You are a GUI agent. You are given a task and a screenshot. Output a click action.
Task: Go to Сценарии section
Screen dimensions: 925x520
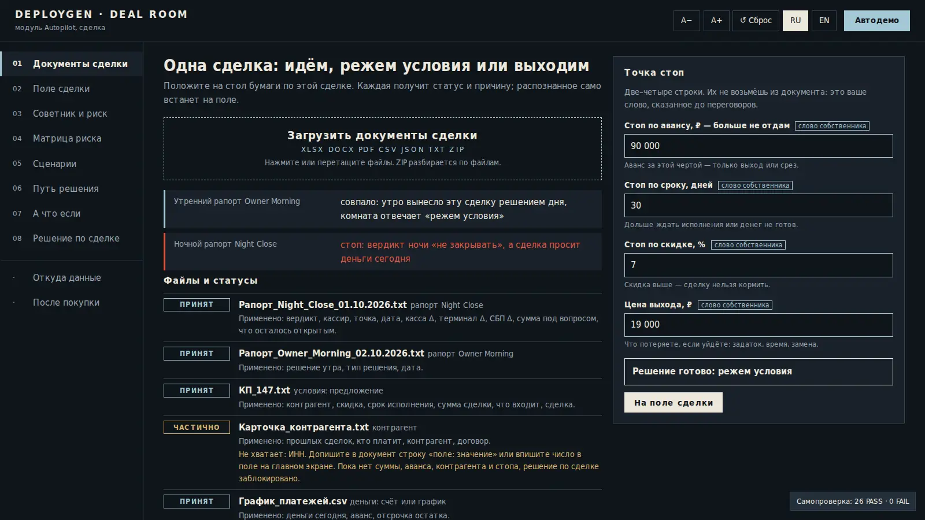tap(72, 164)
